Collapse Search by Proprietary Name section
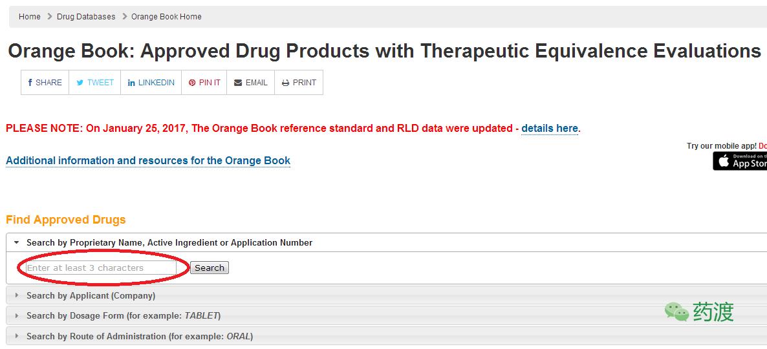 [x=17, y=242]
